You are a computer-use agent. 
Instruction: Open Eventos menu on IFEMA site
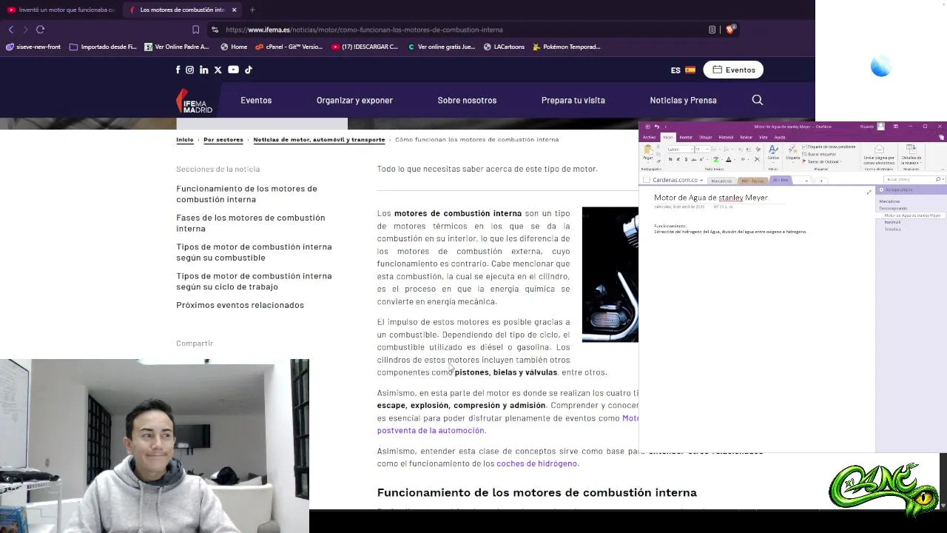coord(256,100)
